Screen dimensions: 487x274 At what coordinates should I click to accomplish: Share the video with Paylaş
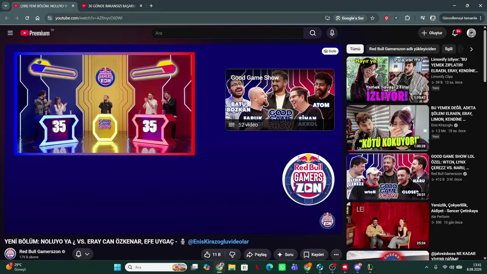pyautogui.click(x=256, y=255)
